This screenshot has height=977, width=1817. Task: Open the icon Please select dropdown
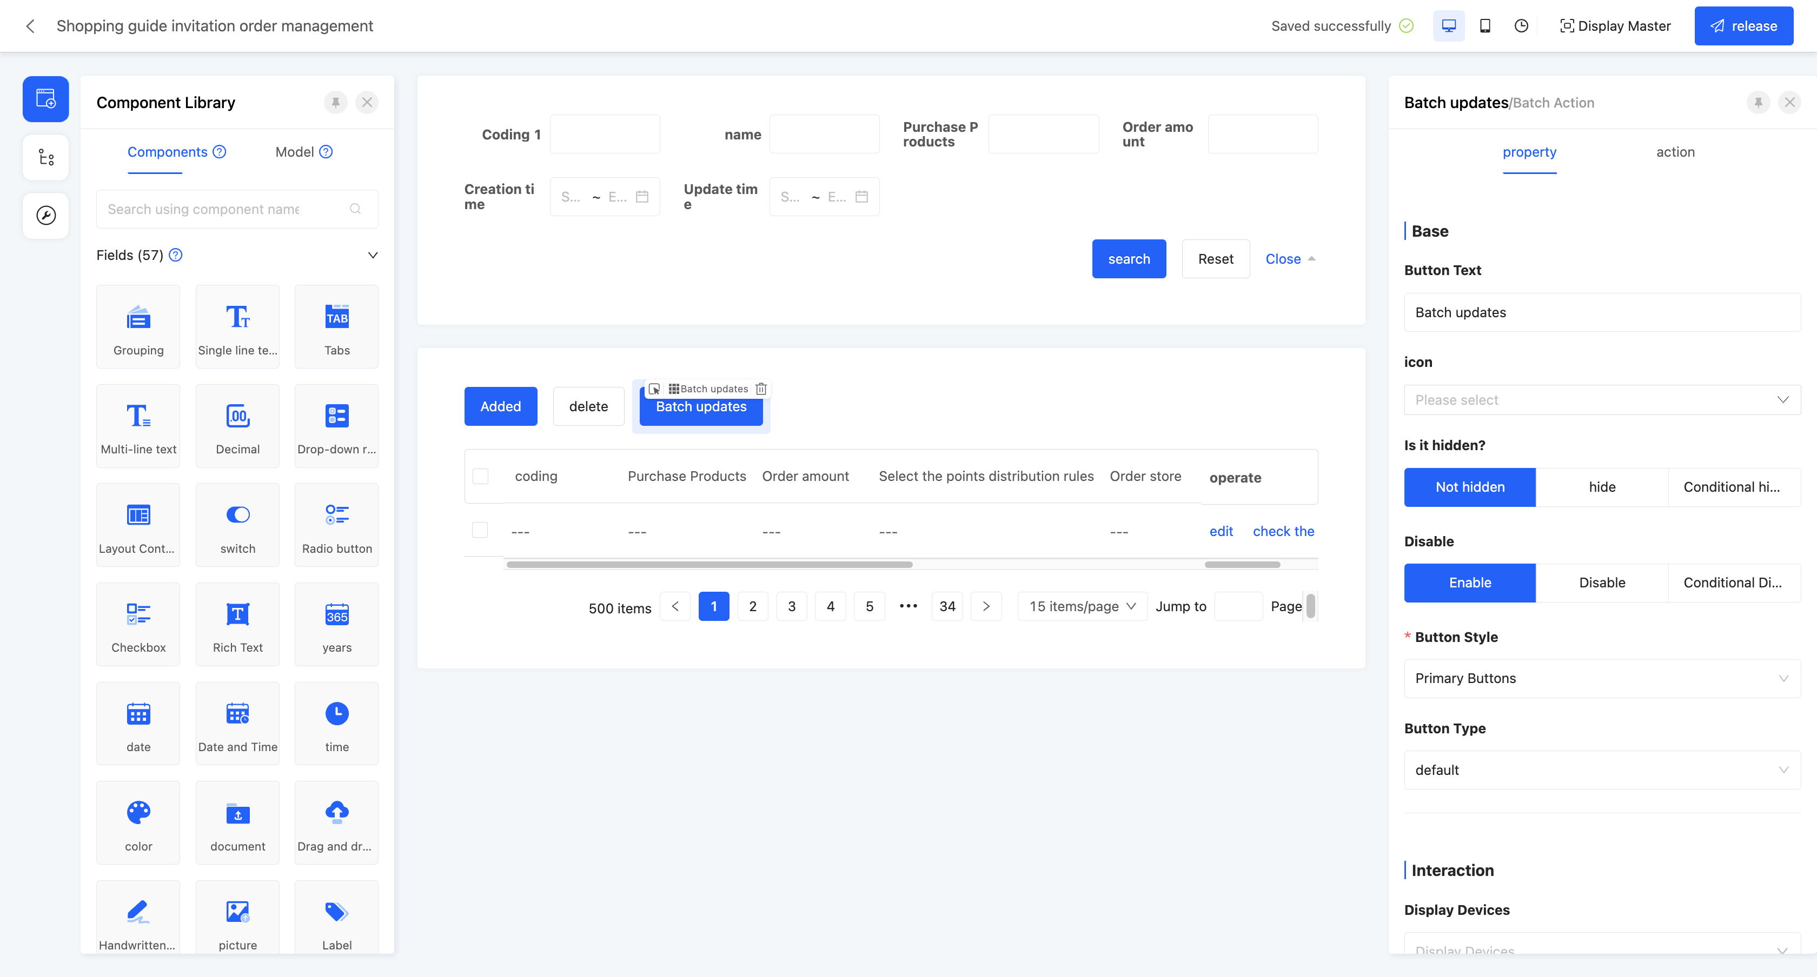[1601, 400]
